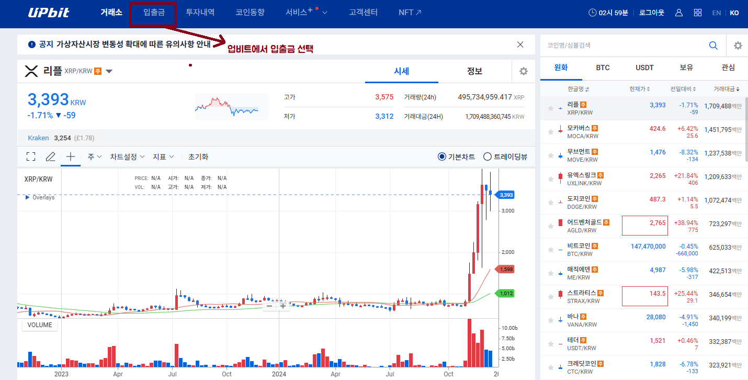
Task: Open 입출금 menu
Action: pyautogui.click(x=154, y=13)
